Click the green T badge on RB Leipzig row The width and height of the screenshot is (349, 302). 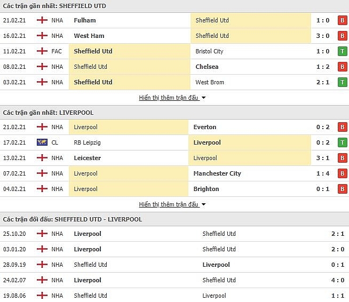click(x=342, y=142)
